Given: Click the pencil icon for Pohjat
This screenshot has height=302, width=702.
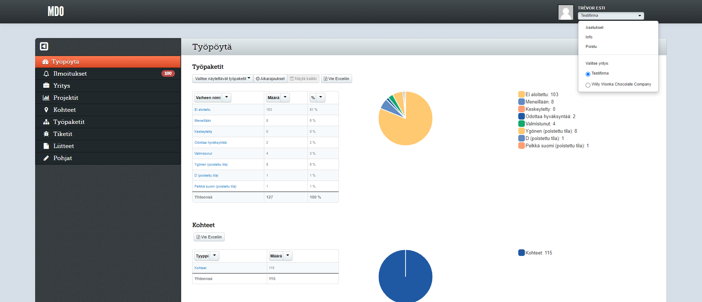Looking at the screenshot, I should [x=46, y=158].
